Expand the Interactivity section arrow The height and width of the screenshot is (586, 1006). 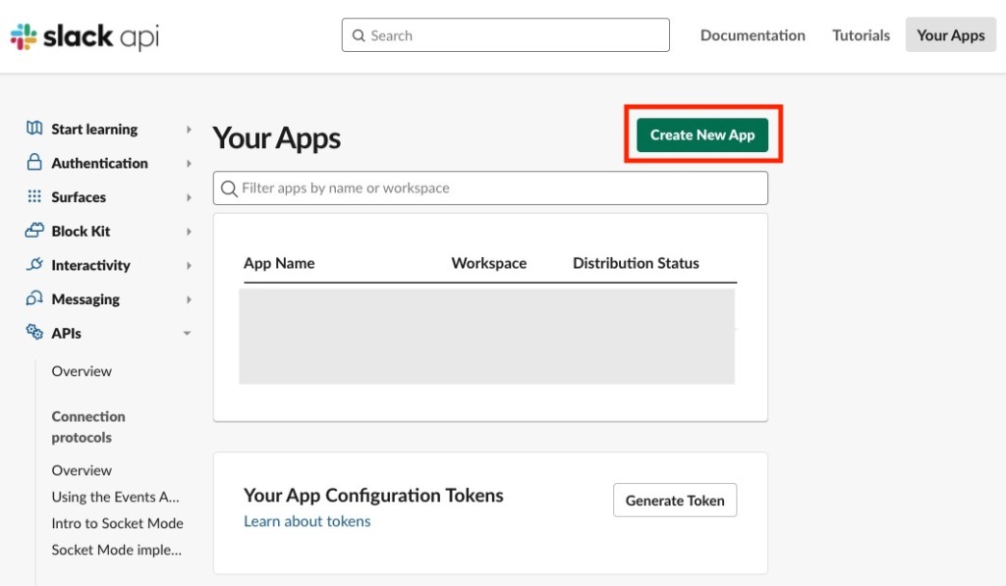pyautogui.click(x=189, y=265)
